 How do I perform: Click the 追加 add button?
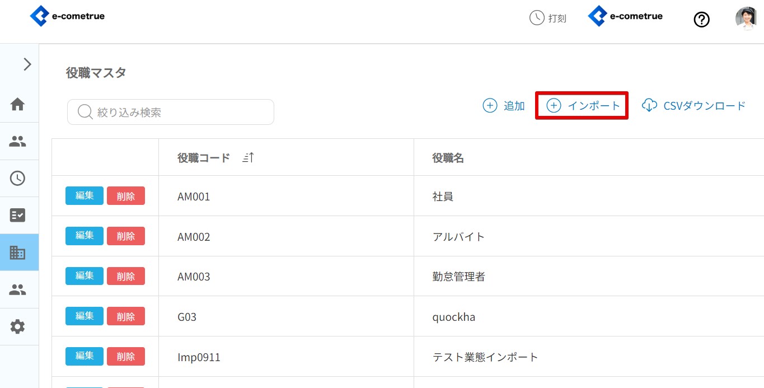tap(504, 106)
